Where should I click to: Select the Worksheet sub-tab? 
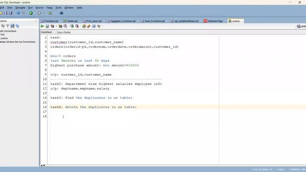pos(46,32)
